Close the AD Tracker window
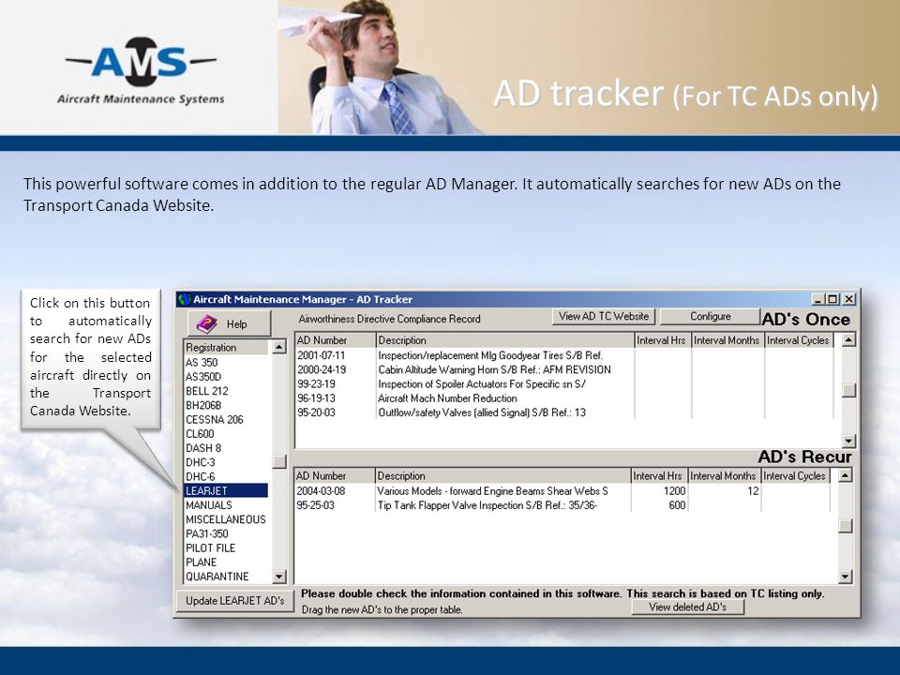 pos(848,299)
